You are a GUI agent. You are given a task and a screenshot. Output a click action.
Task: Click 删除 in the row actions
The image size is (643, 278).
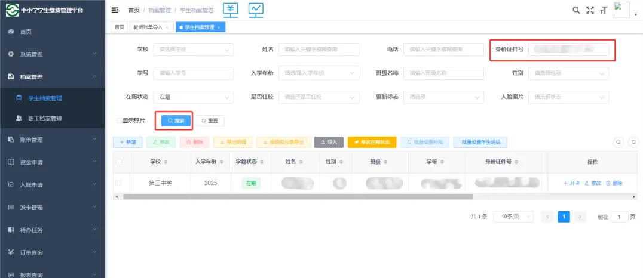click(614, 183)
